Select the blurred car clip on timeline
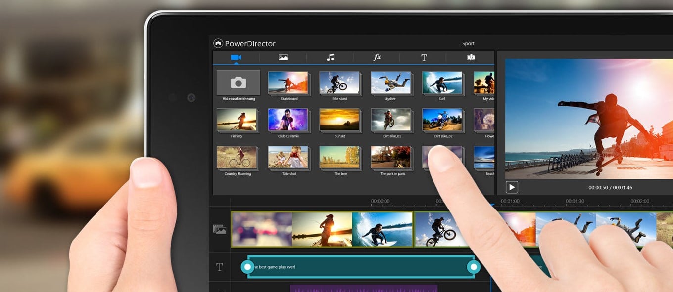 [262, 230]
